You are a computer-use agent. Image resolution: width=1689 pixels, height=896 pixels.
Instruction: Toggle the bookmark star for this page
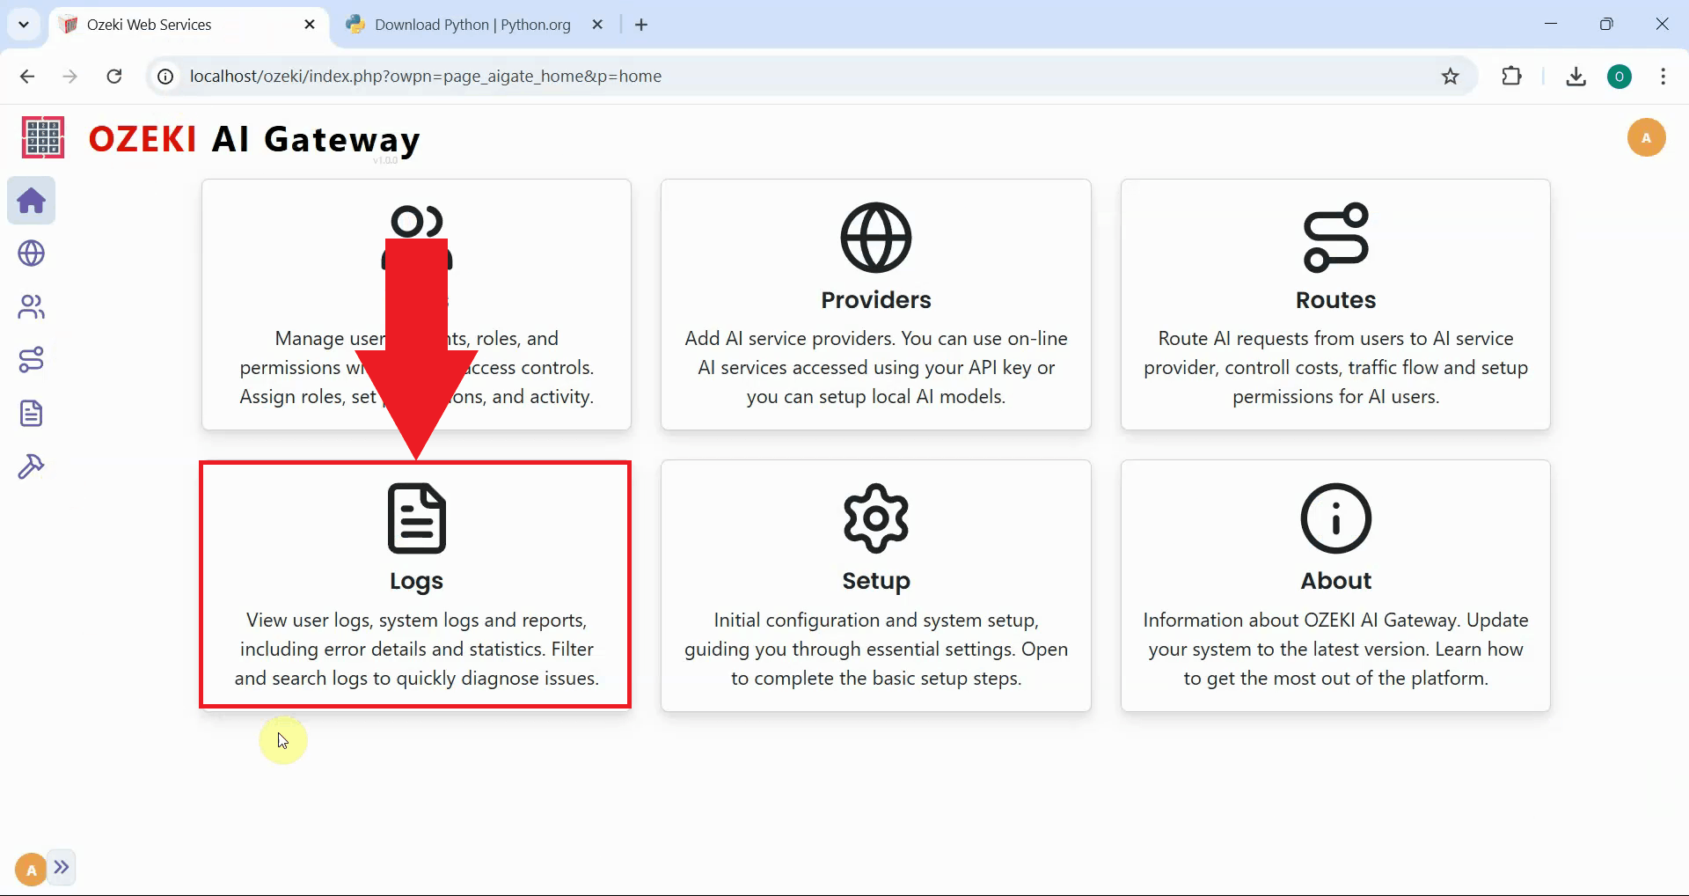pyautogui.click(x=1450, y=77)
